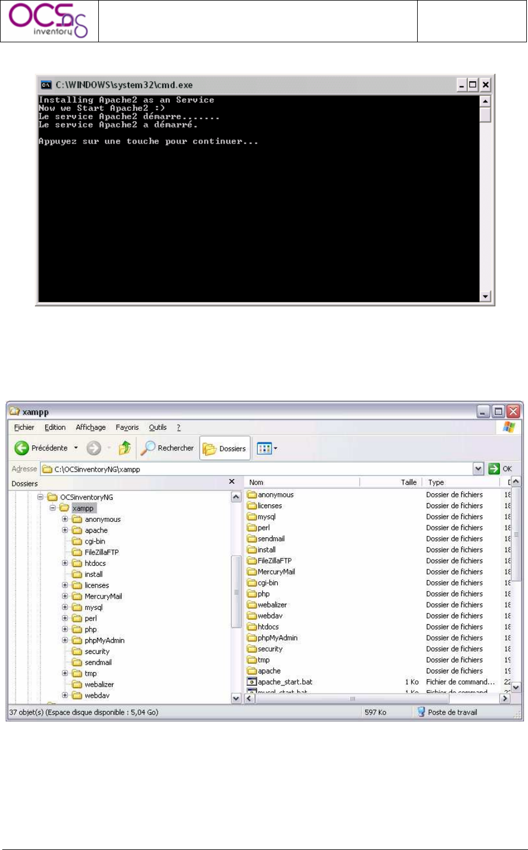Viewport: 528px width, 850px height.
Task: Click the tmp folder icon in file list
Action: [x=251, y=660]
